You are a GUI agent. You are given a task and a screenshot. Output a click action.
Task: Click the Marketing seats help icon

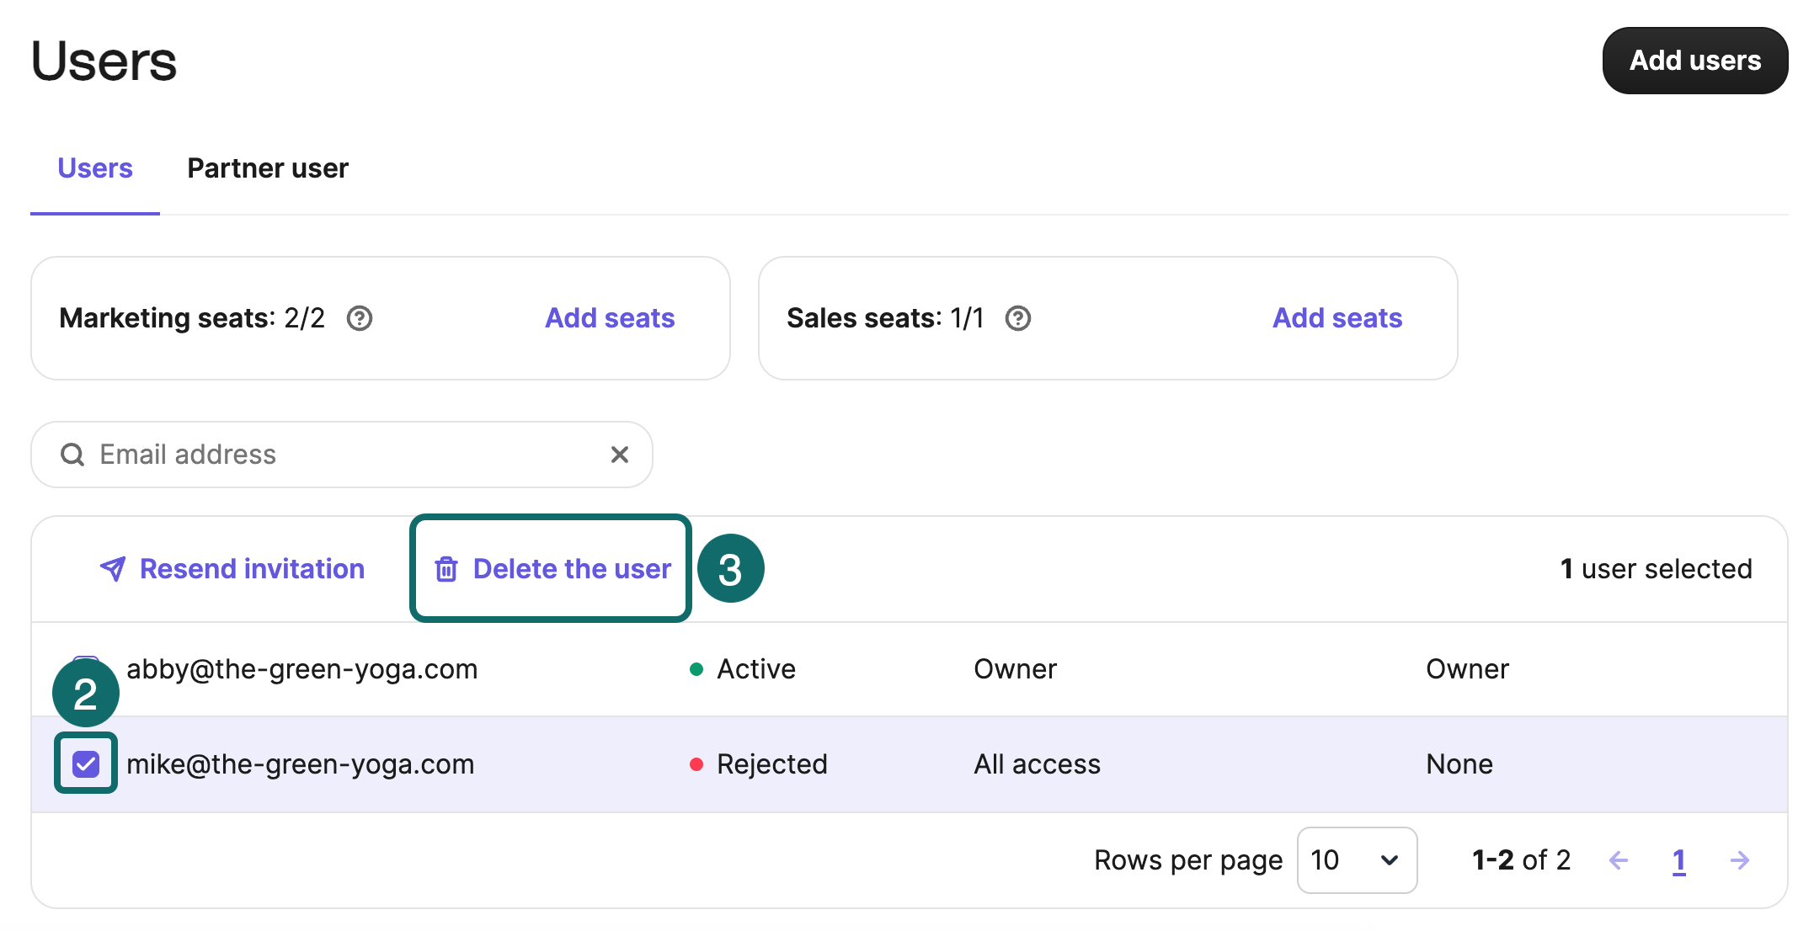coord(360,318)
